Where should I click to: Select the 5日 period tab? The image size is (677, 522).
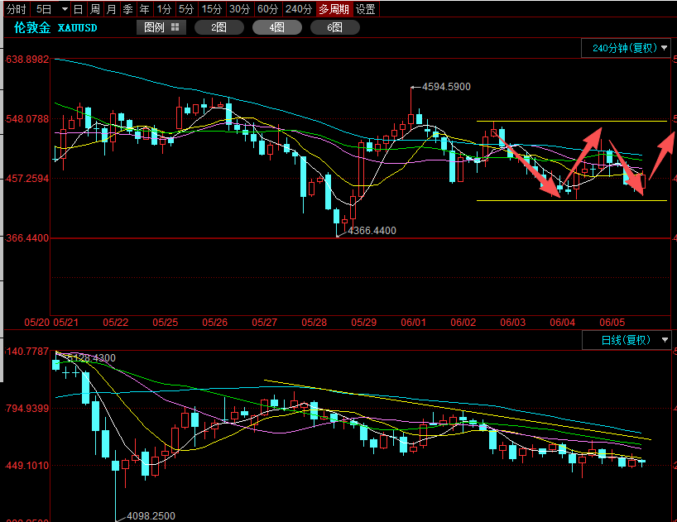click(x=44, y=9)
